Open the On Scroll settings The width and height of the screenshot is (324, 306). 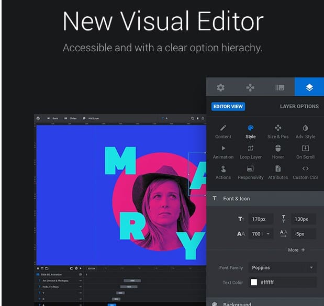click(x=305, y=152)
